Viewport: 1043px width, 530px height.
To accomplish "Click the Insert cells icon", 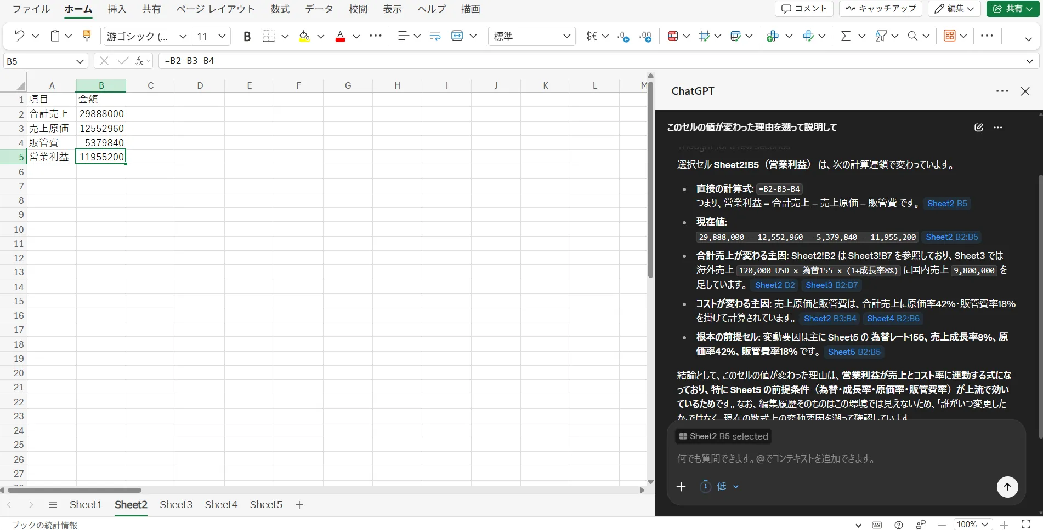I will click(x=773, y=36).
